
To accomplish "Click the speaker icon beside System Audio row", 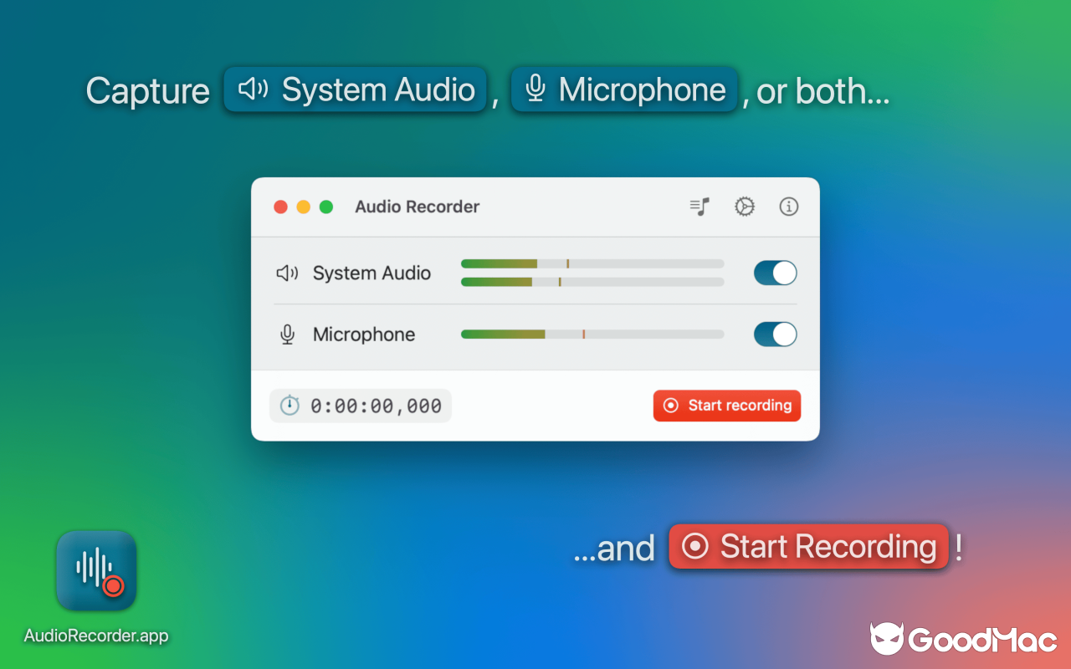I will point(287,273).
